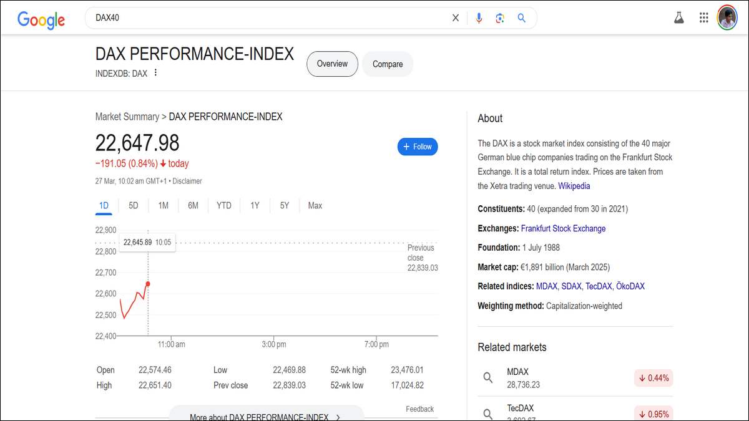Image resolution: width=749 pixels, height=421 pixels.
Task: Open the Google apps grid icon
Action: click(x=704, y=18)
